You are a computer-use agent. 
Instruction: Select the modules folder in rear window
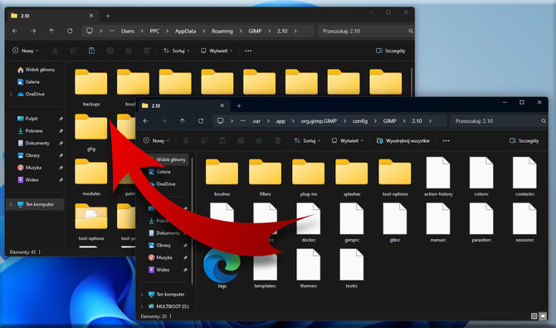point(91,177)
